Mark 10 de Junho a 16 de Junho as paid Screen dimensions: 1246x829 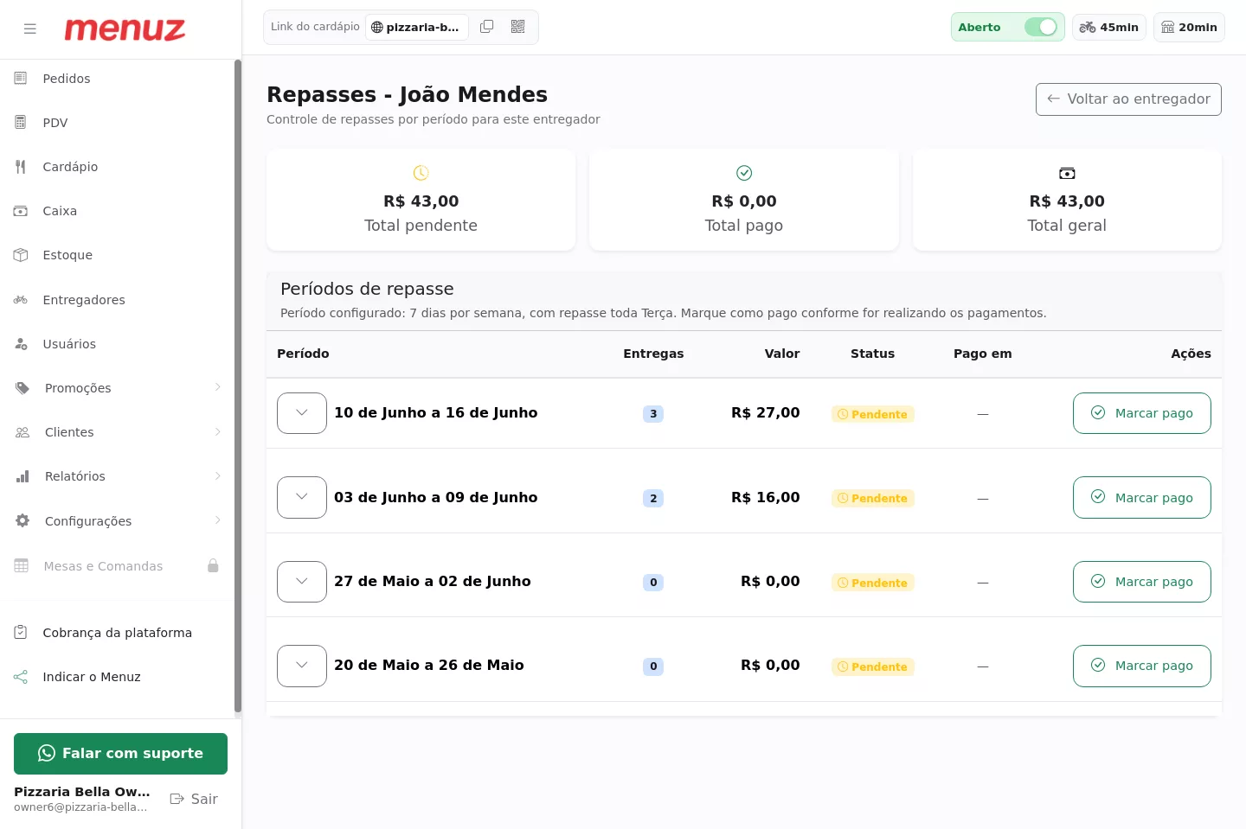pyautogui.click(x=1142, y=413)
